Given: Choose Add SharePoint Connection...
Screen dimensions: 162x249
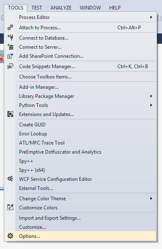Looking at the screenshot, I should (x=80, y=56).
